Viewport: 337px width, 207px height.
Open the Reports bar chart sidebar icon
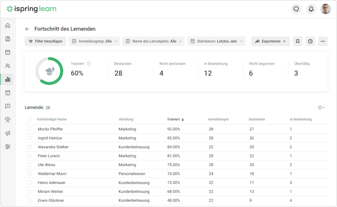8,79
